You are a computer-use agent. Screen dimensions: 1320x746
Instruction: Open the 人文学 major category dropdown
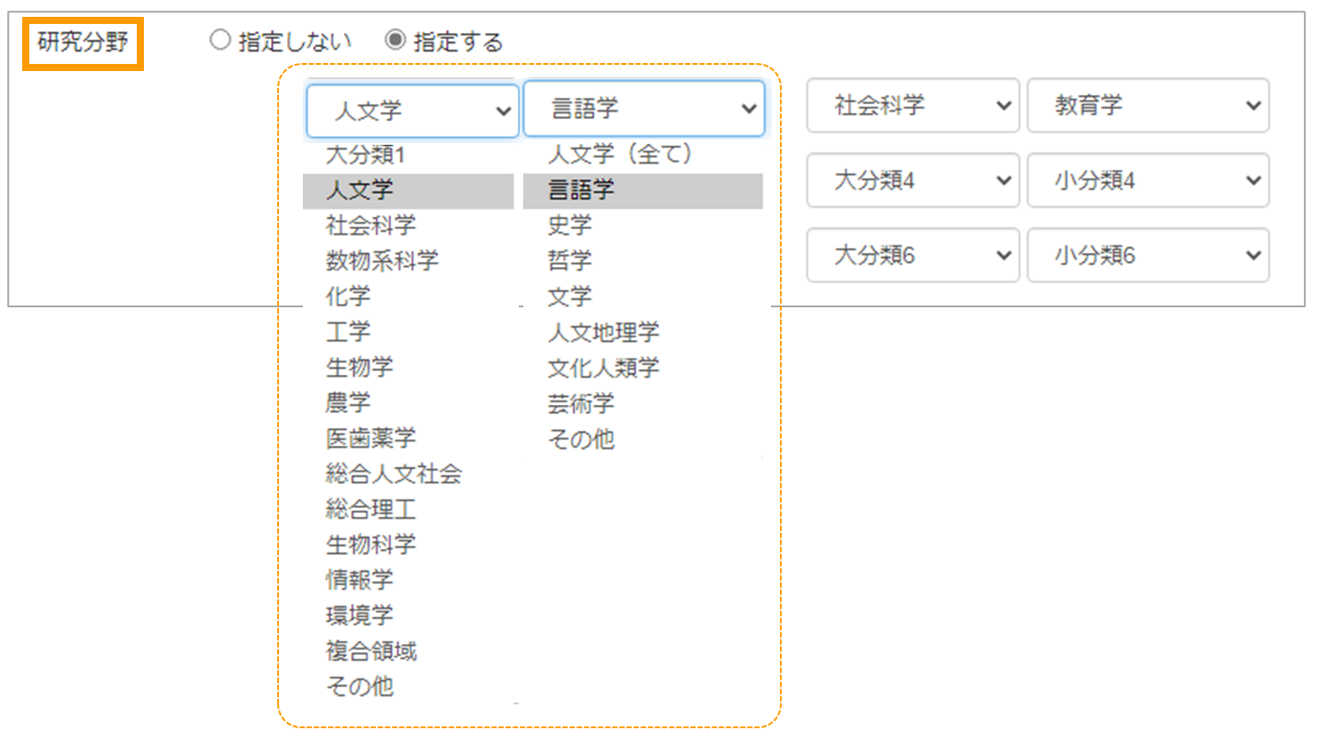click(412, 111)
